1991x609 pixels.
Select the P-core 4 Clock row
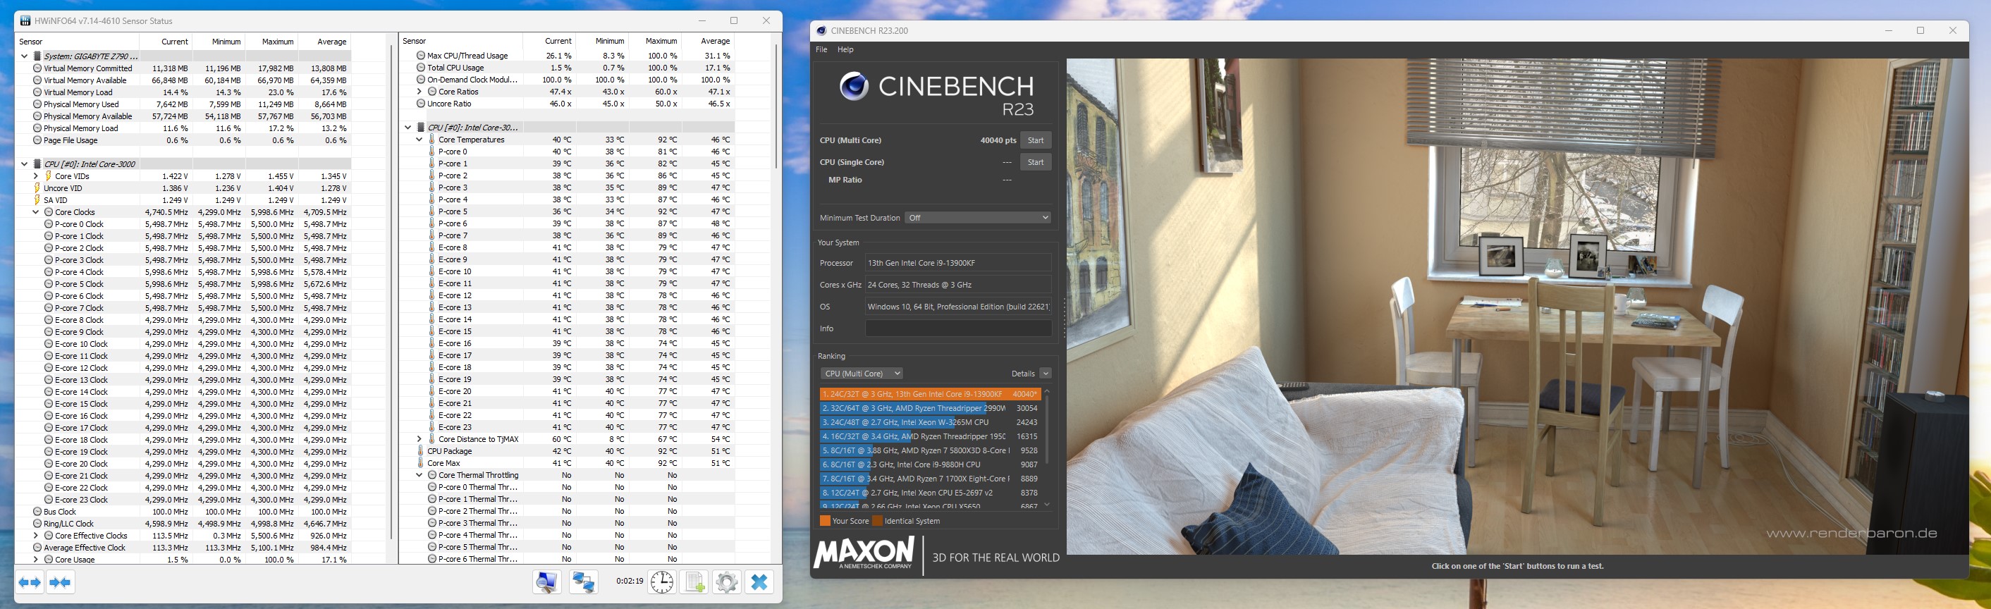coord(184,272)
